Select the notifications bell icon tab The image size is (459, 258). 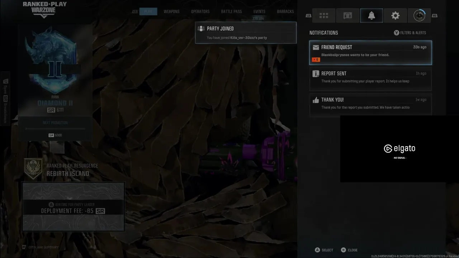[372, 16]
